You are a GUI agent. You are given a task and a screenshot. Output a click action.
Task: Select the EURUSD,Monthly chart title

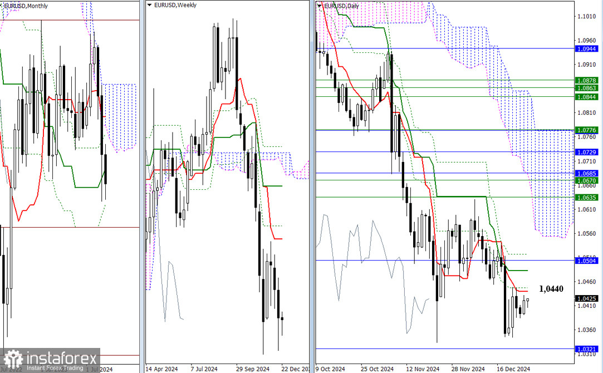[26, 6]
